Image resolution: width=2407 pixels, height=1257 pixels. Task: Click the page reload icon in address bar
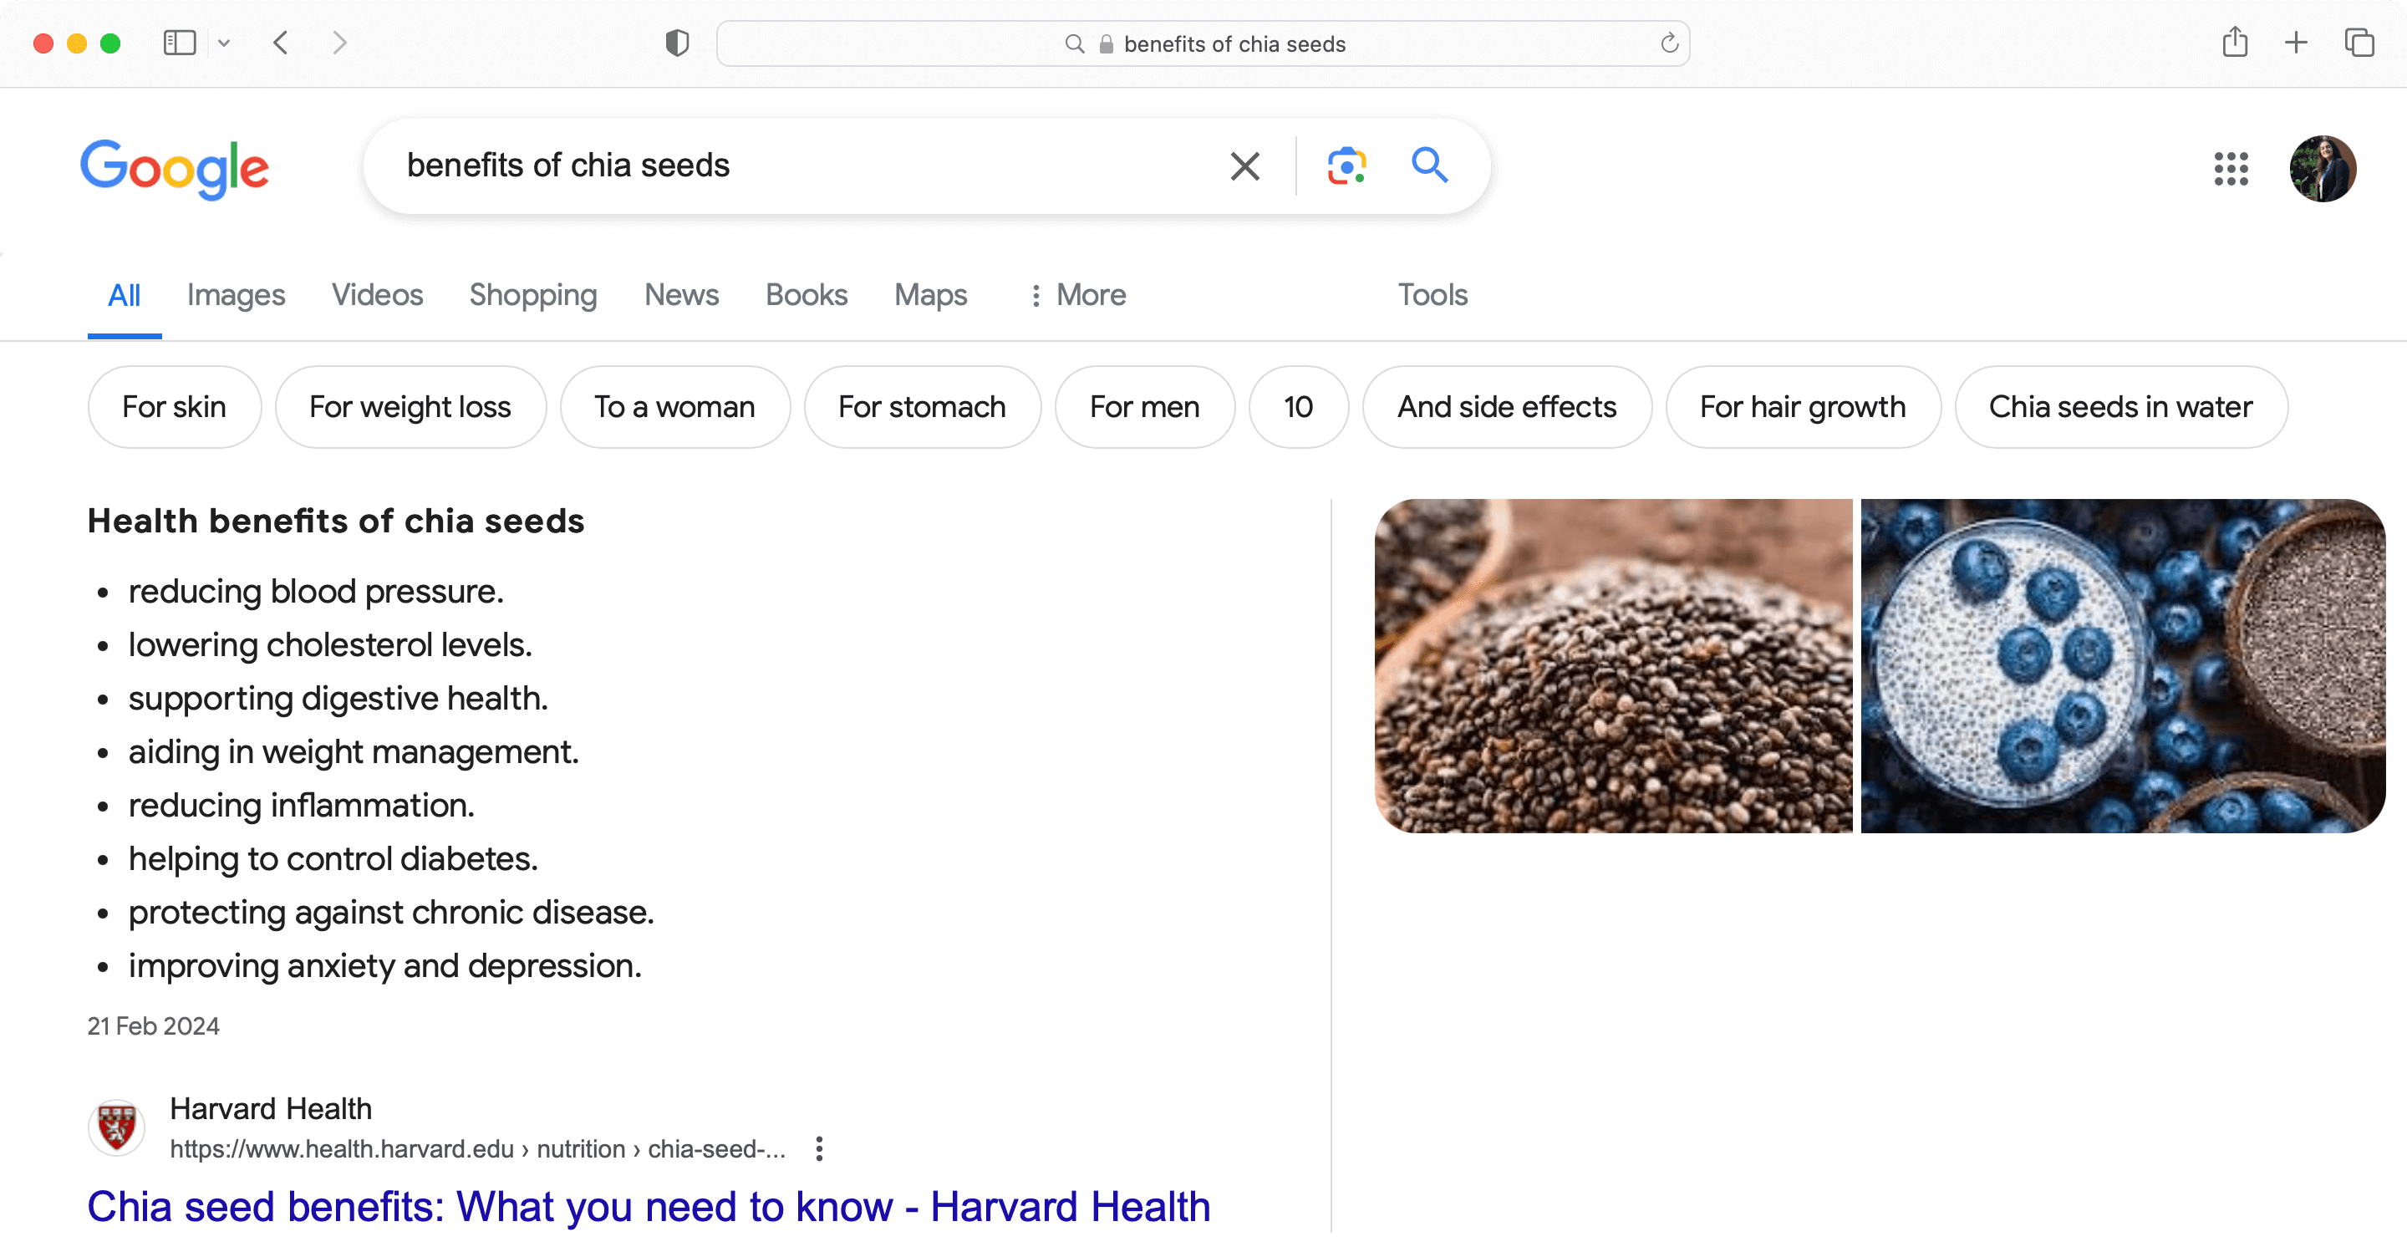click(x=1668, y=43)
